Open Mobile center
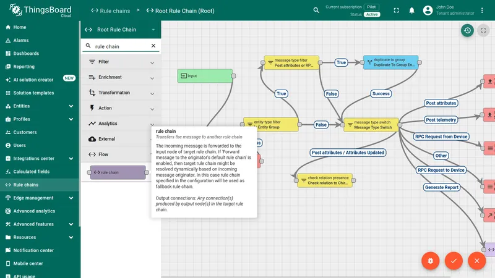 pos(40,264)
